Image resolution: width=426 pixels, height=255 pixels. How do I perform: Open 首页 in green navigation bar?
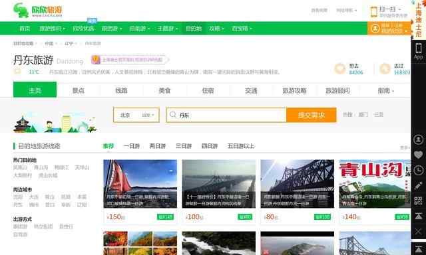(25, 29)
